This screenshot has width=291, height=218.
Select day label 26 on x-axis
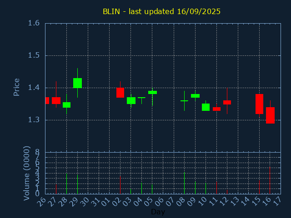41,202
